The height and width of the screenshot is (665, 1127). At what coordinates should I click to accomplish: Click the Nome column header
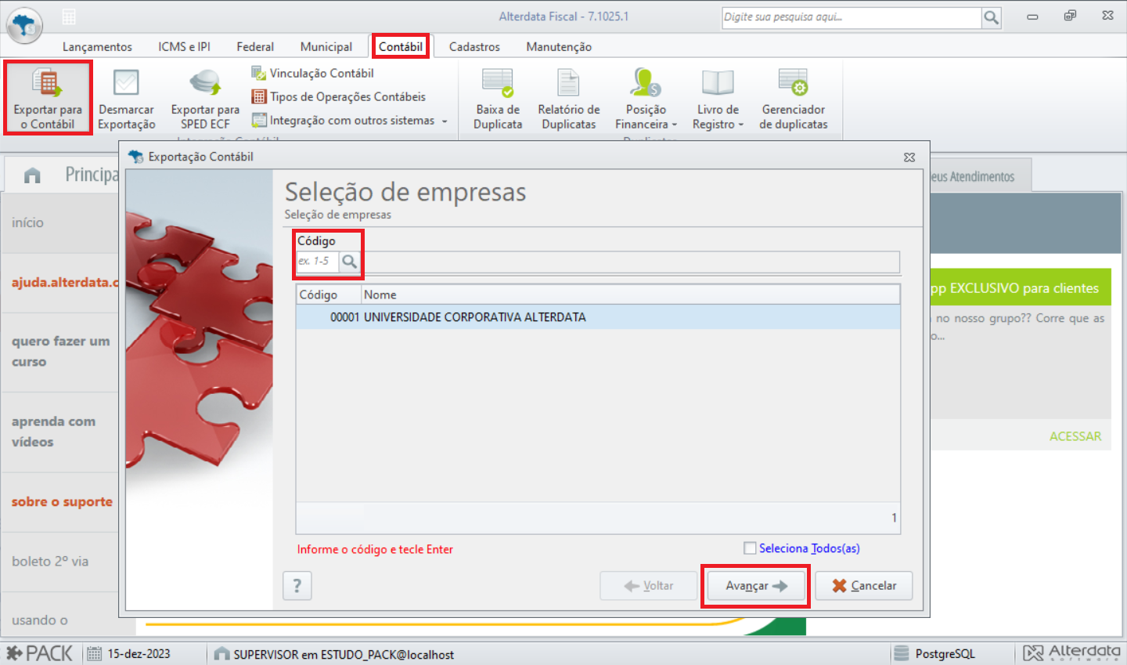click(630, 295)
